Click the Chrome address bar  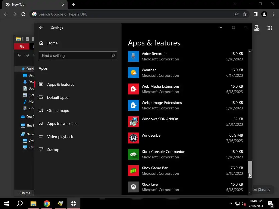(132, 14)
